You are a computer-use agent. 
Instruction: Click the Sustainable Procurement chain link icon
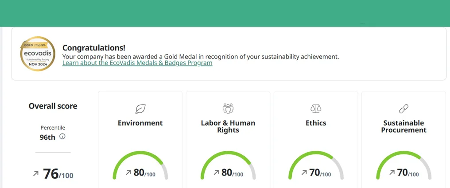point(403,108)
